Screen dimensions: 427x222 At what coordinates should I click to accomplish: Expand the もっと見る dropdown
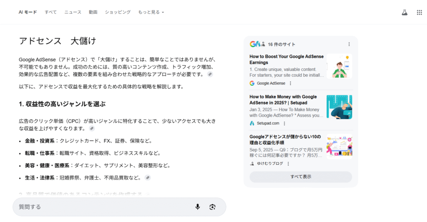coord(151,12)
